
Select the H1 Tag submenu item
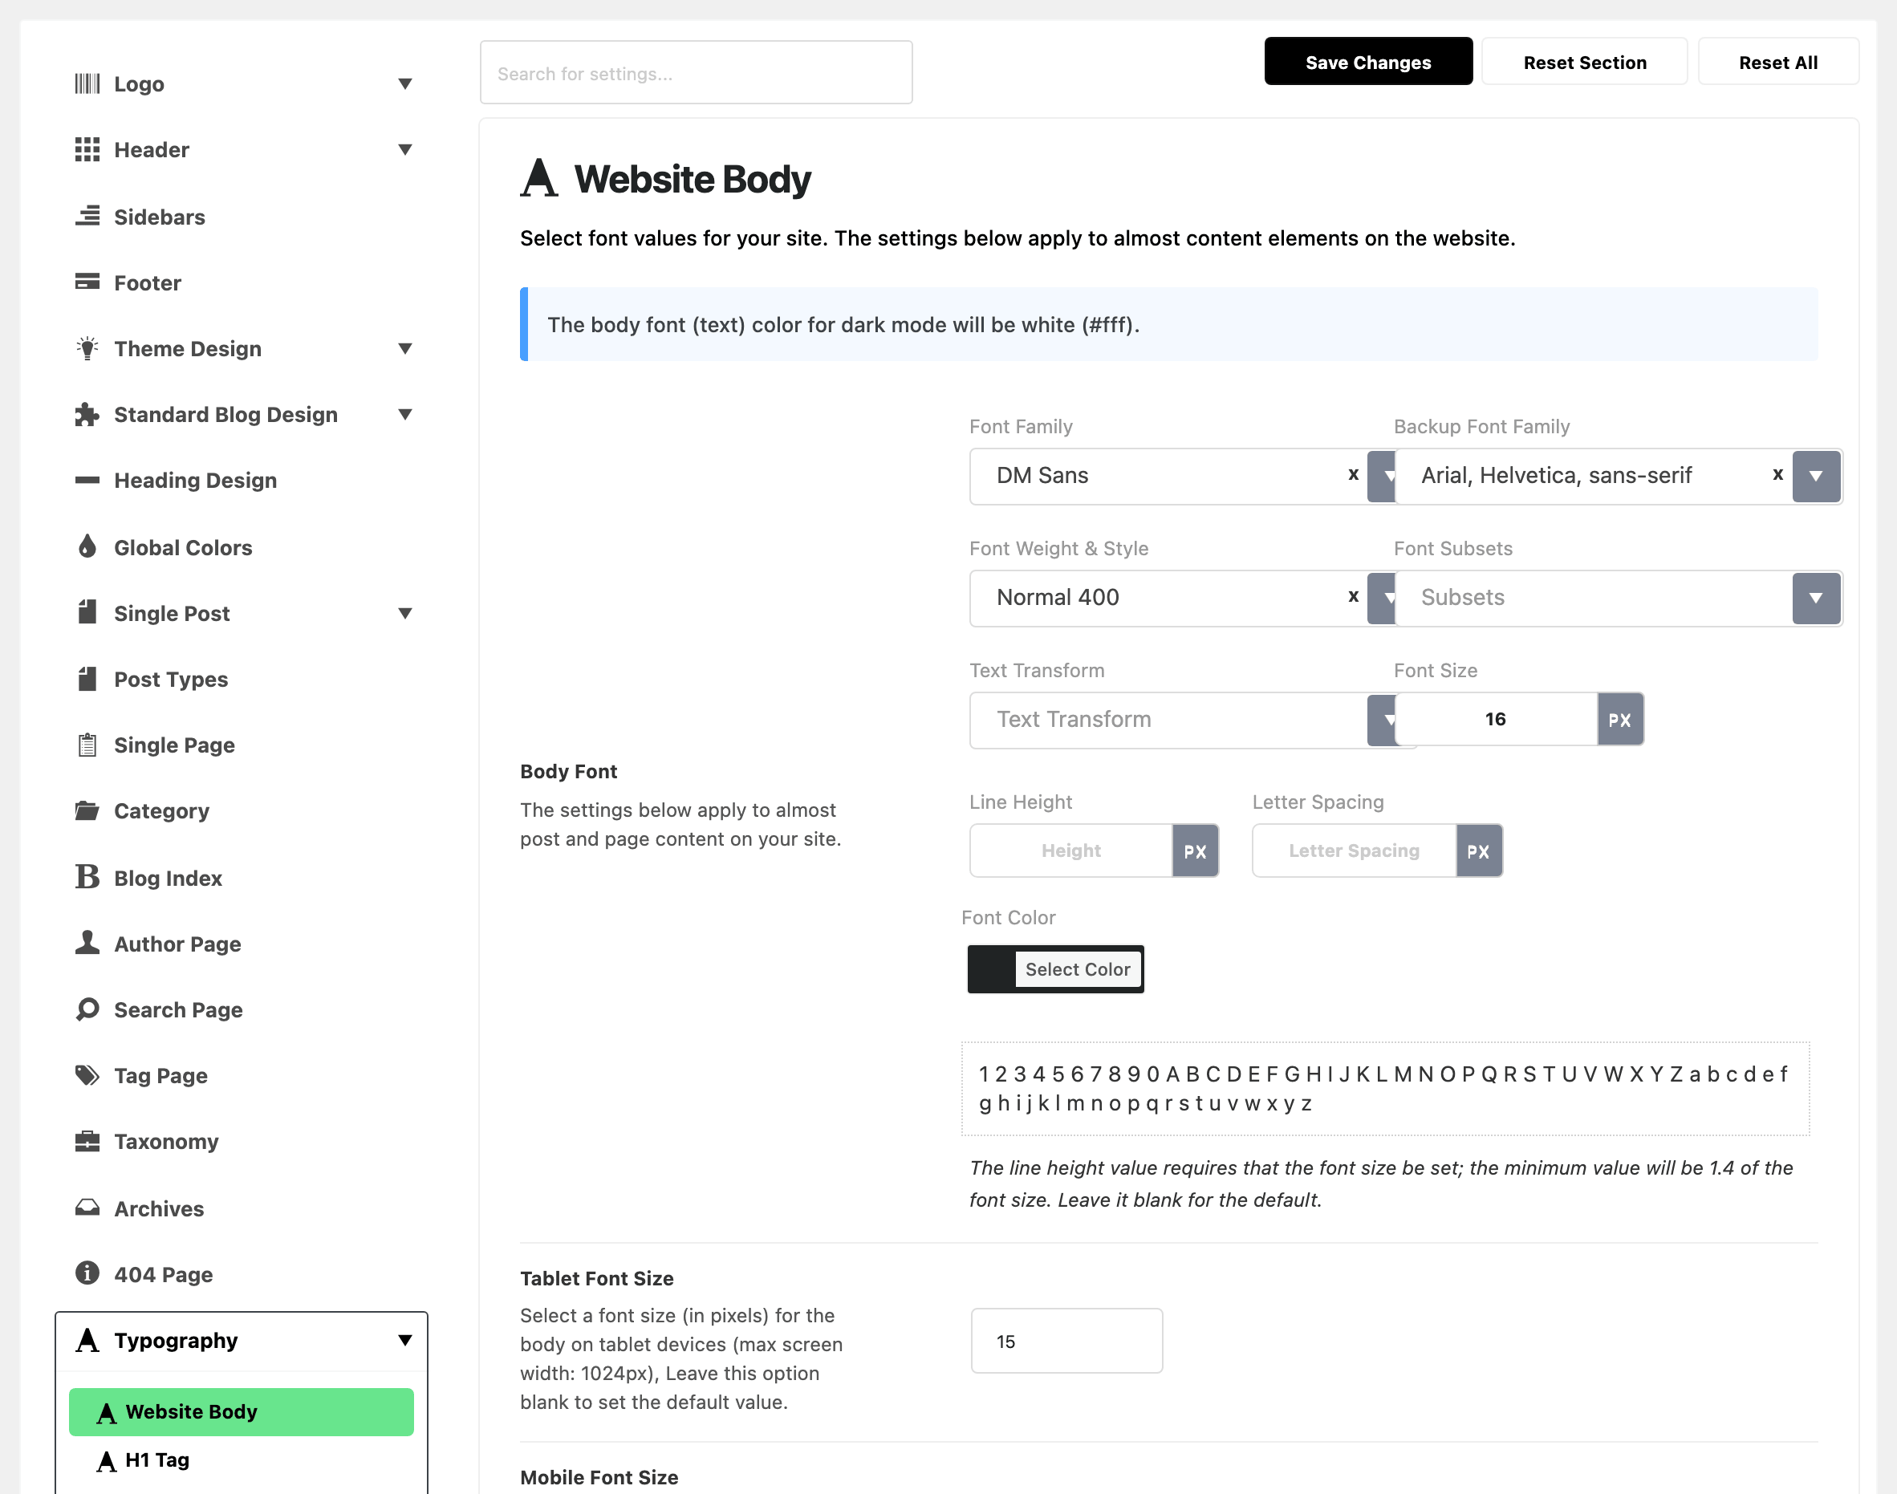pos(242,1459)
